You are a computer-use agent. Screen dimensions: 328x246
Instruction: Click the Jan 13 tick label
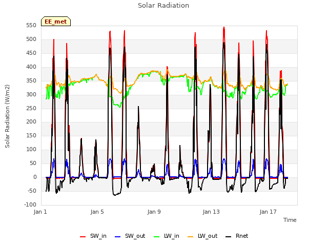pyautogui.click(x=211, y=212)
